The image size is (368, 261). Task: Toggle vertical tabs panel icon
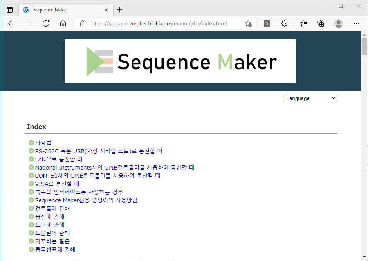pos(10,10)
